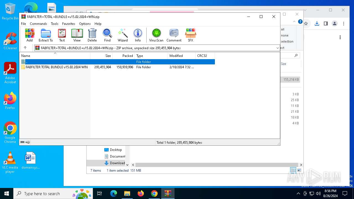Open the Chrome profile avatar

tap(335, 24)
